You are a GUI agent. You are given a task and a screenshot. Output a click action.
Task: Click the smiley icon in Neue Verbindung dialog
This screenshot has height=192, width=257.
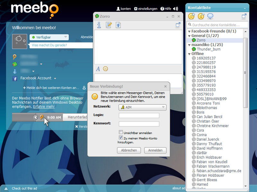tap(95, 97)
